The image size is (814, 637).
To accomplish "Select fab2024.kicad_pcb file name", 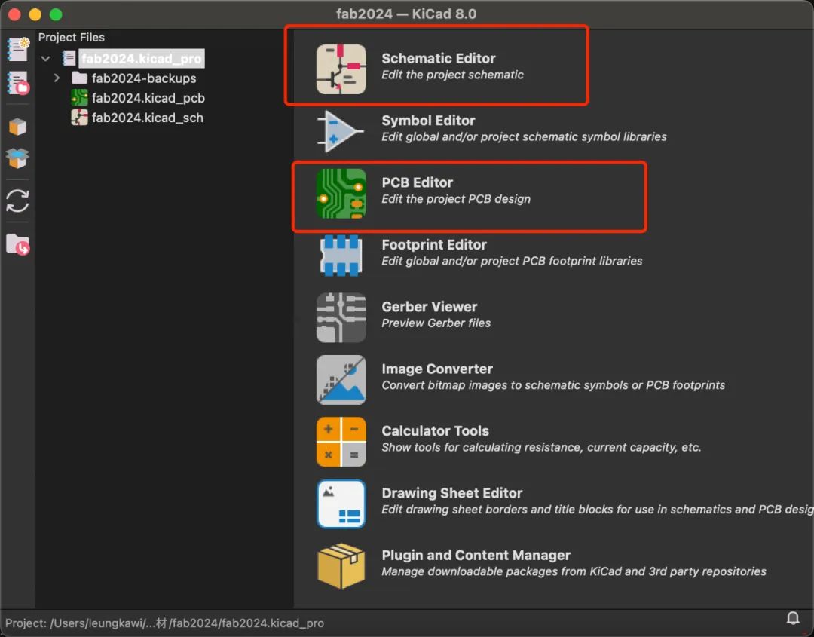I will (148, 98).
